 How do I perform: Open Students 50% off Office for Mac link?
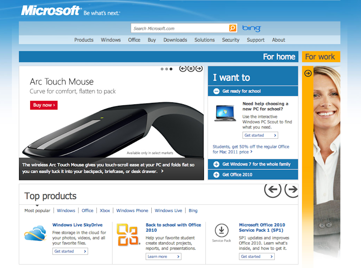pyautogui.click(x=251, y=149)
